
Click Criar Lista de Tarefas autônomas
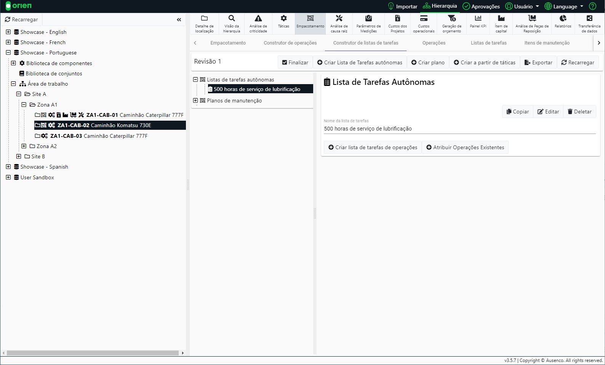point(360,62)
